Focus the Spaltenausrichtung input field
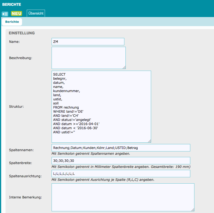Image resolution: width=214 pixels, height=213 pixels. tap(121, 173)
